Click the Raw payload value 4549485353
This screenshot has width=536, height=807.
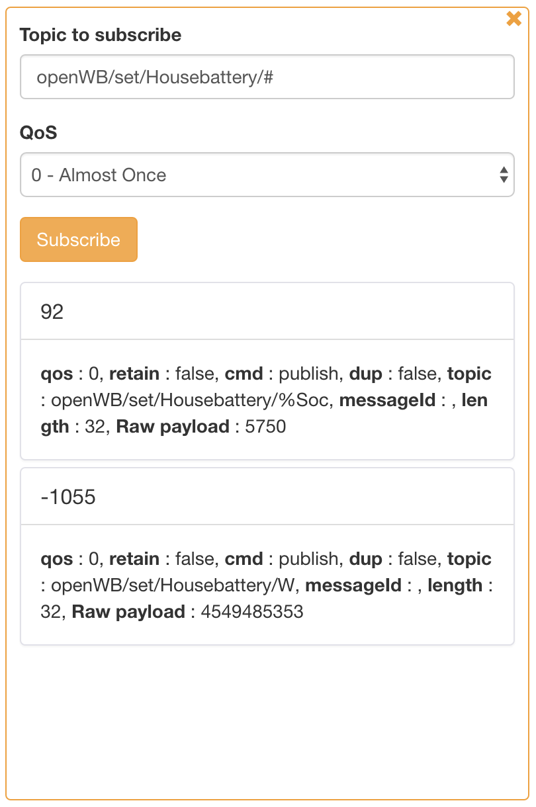click(x=251, y=612)
